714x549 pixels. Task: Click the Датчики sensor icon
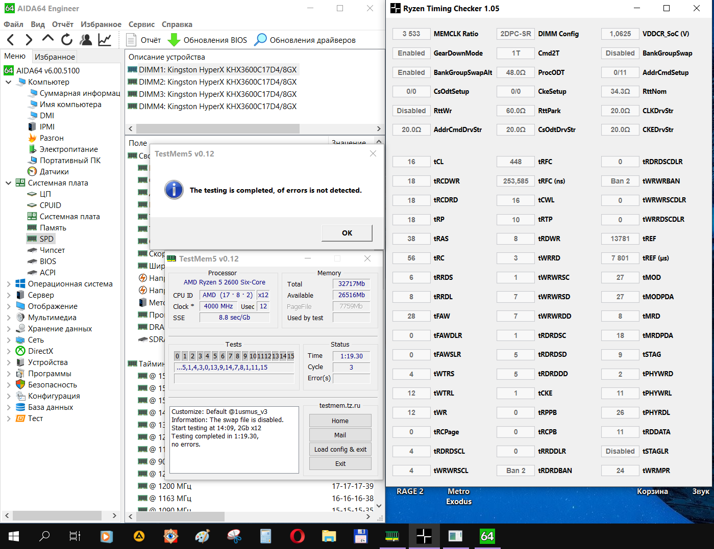click(x=32, y=172)
